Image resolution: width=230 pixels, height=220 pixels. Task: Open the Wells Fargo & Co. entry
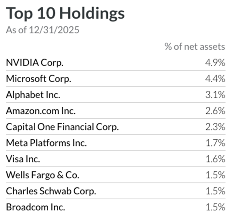point(43,176)
